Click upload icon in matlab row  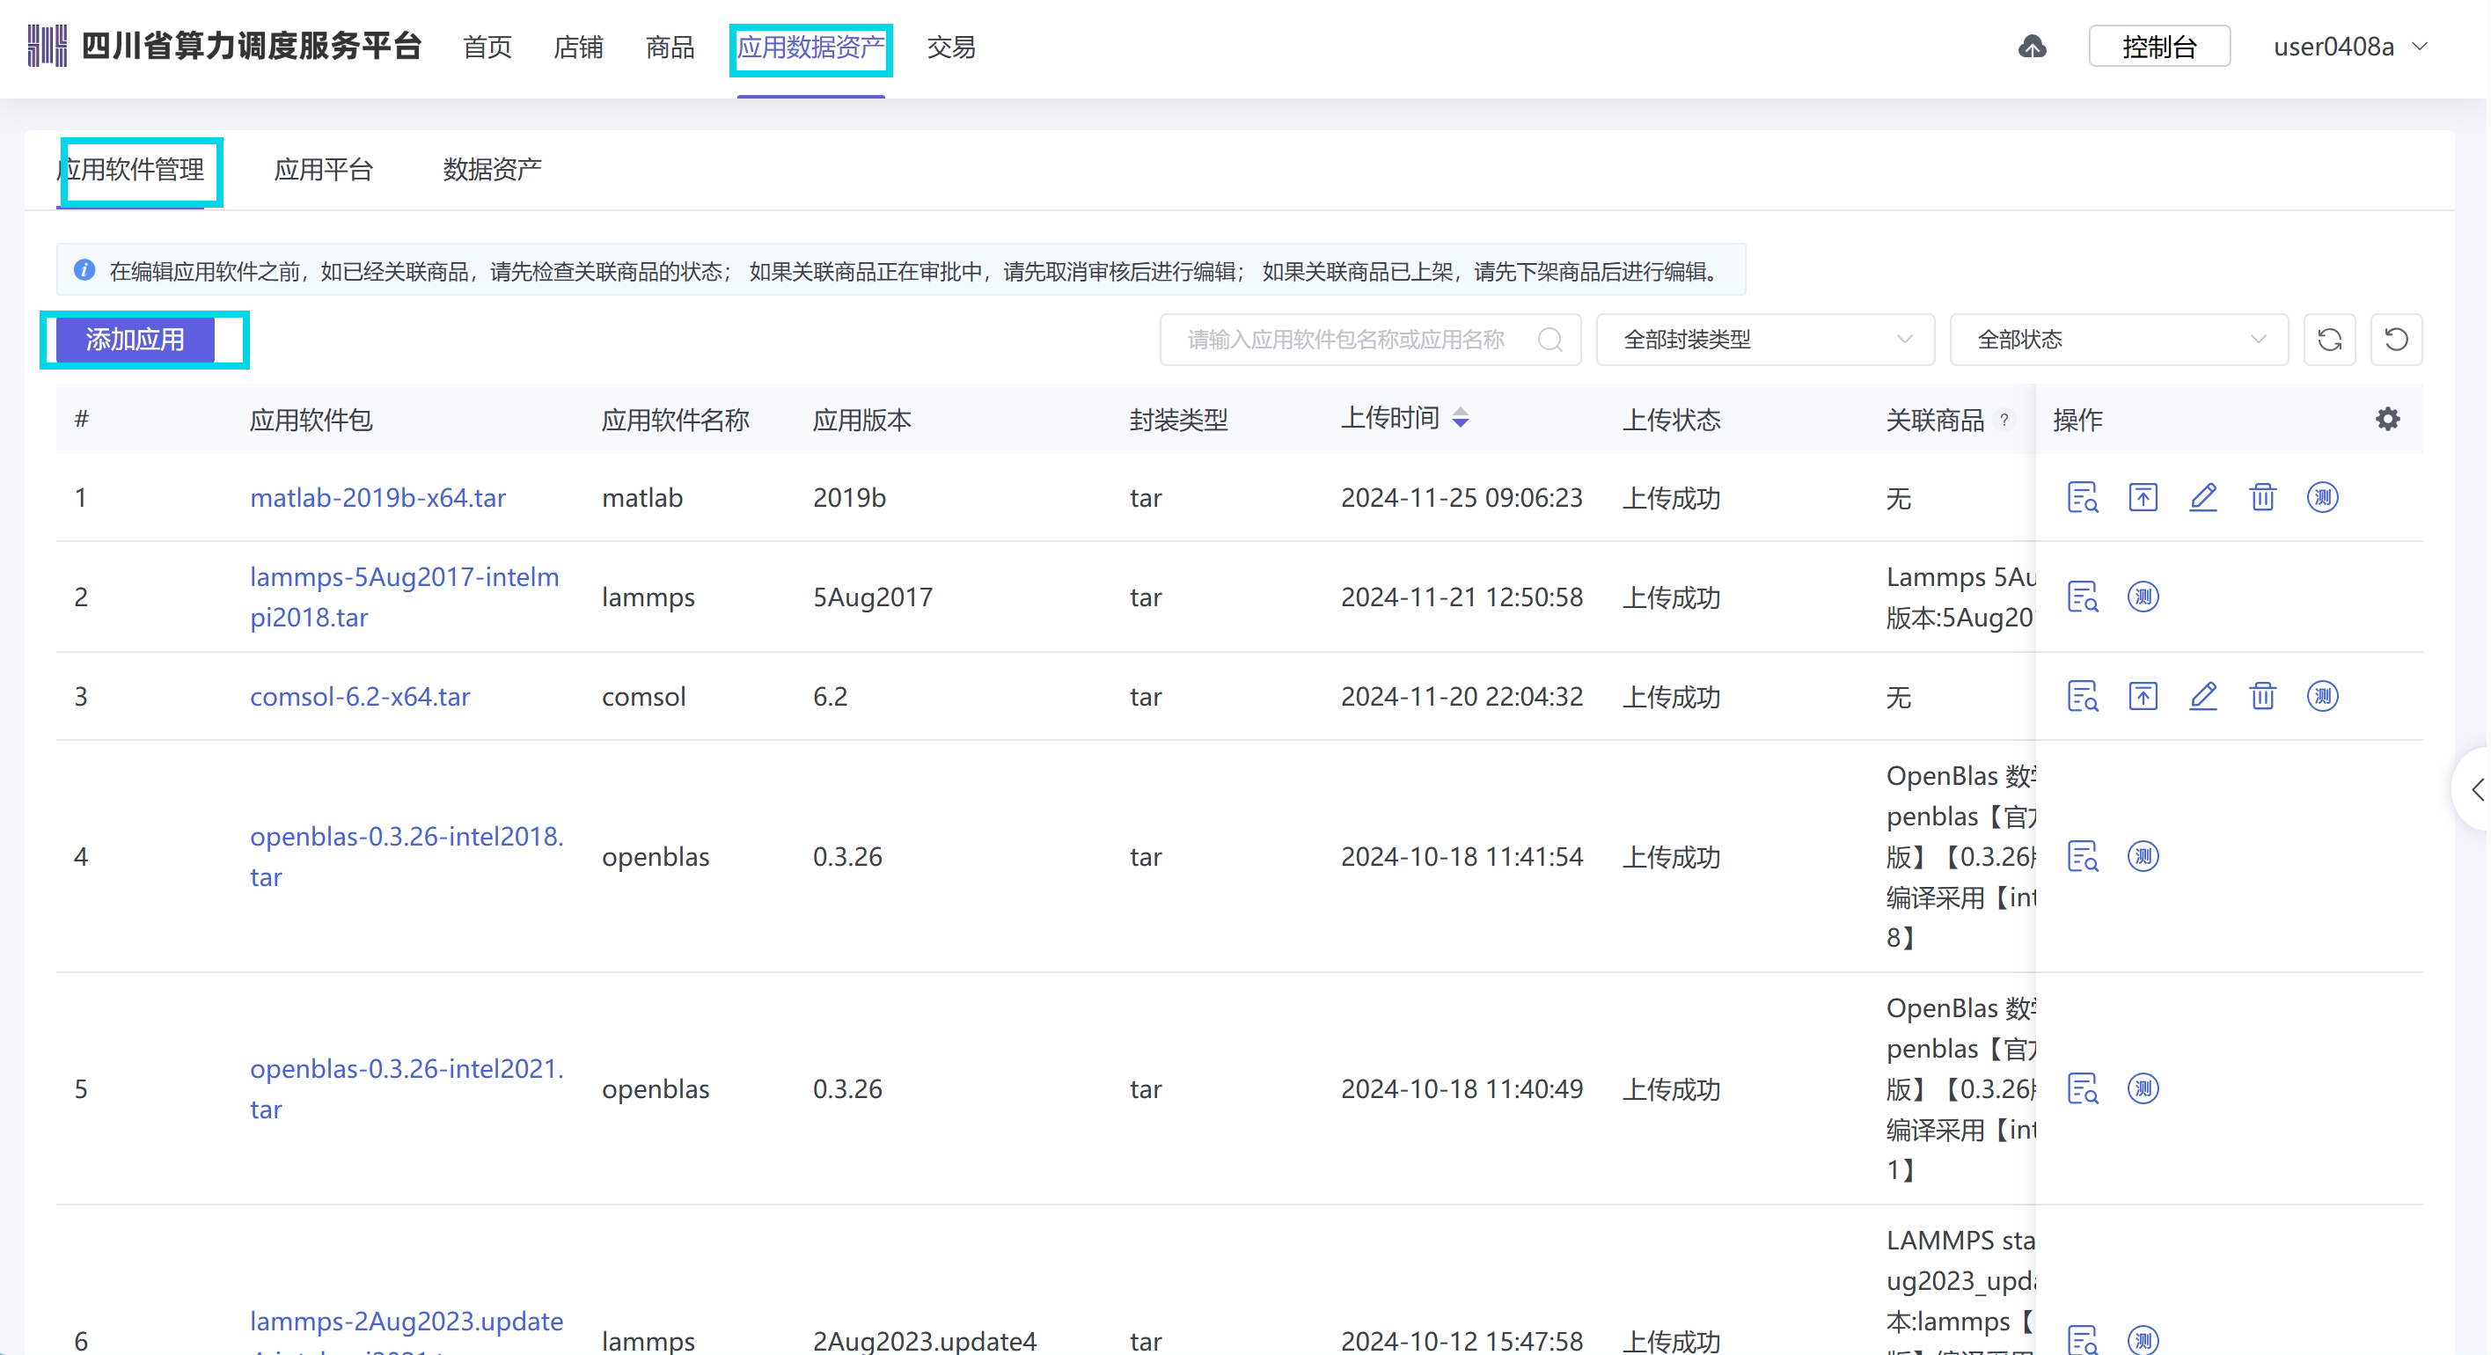pos(2143,497)
